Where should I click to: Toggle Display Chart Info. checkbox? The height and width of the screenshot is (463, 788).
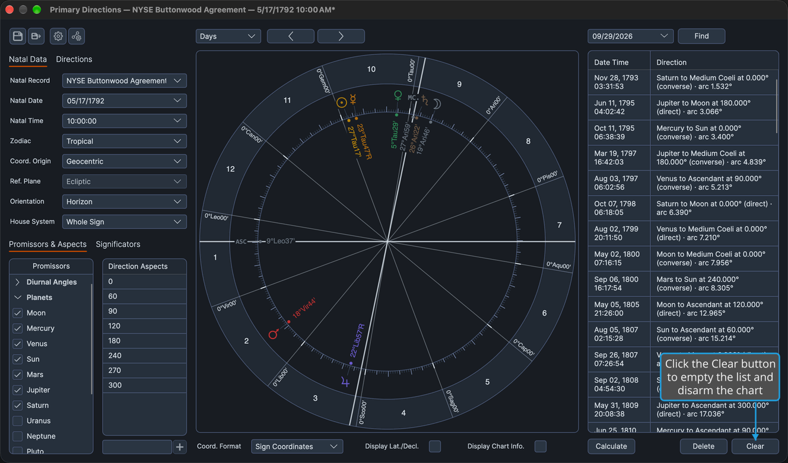[x=541, y=446]
